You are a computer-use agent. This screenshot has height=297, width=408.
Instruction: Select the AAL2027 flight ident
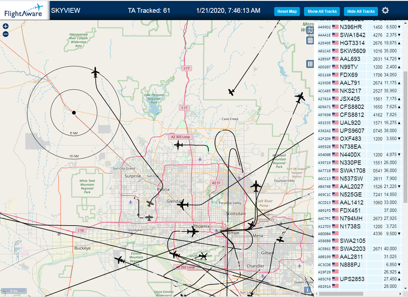[352, 187]
